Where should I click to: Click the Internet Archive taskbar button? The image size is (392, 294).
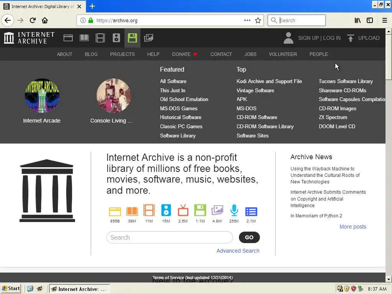79,289
